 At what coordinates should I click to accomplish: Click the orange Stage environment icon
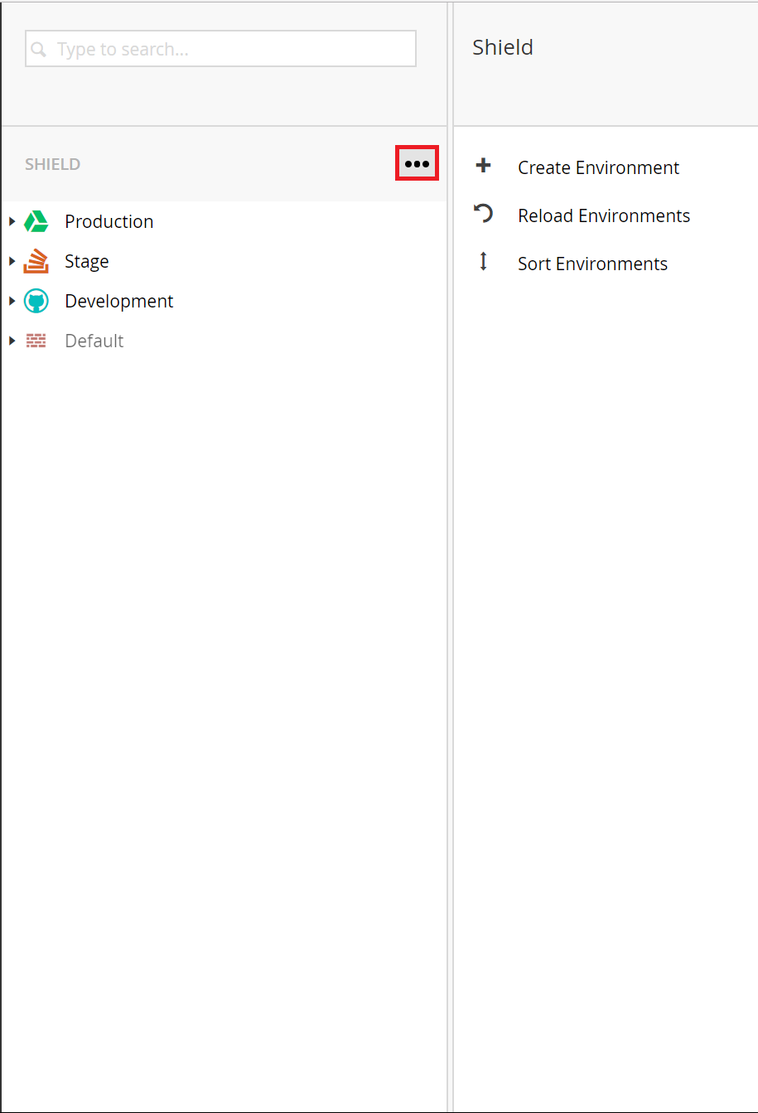[x=36, y=261]
